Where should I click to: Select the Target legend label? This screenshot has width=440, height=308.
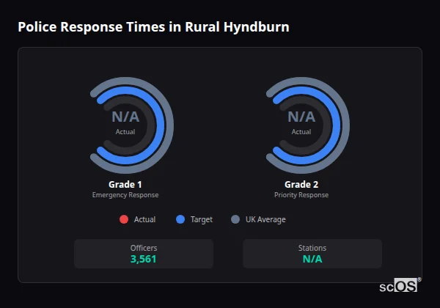click(x=202, y=219)
